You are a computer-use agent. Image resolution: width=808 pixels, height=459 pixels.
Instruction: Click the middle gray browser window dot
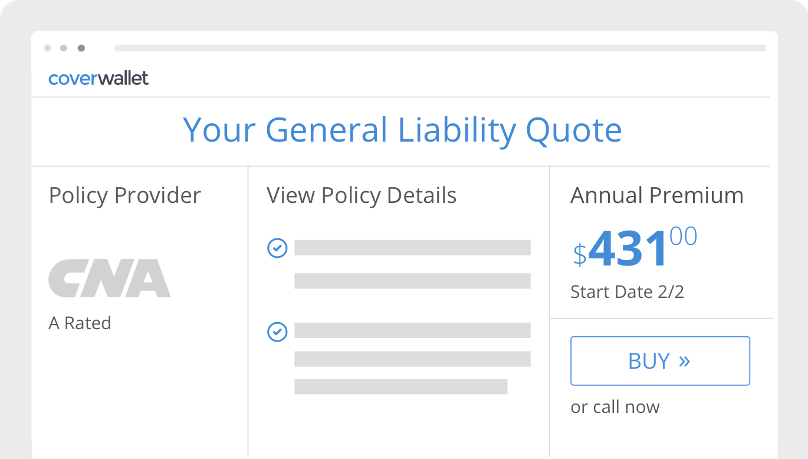coord(64,48)
